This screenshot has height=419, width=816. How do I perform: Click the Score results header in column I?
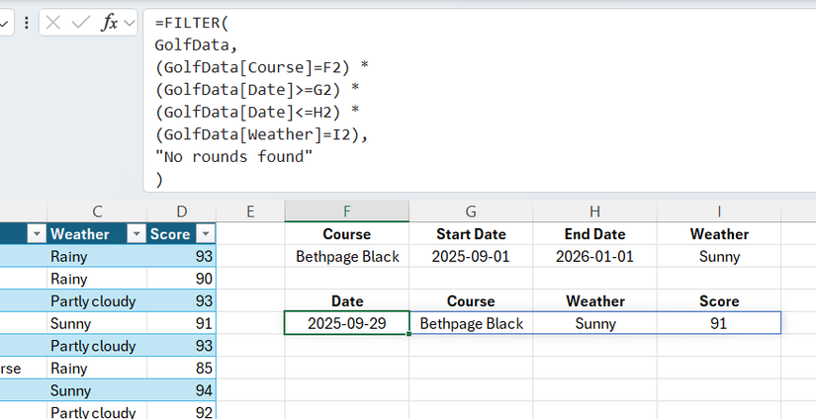point(719,301)
